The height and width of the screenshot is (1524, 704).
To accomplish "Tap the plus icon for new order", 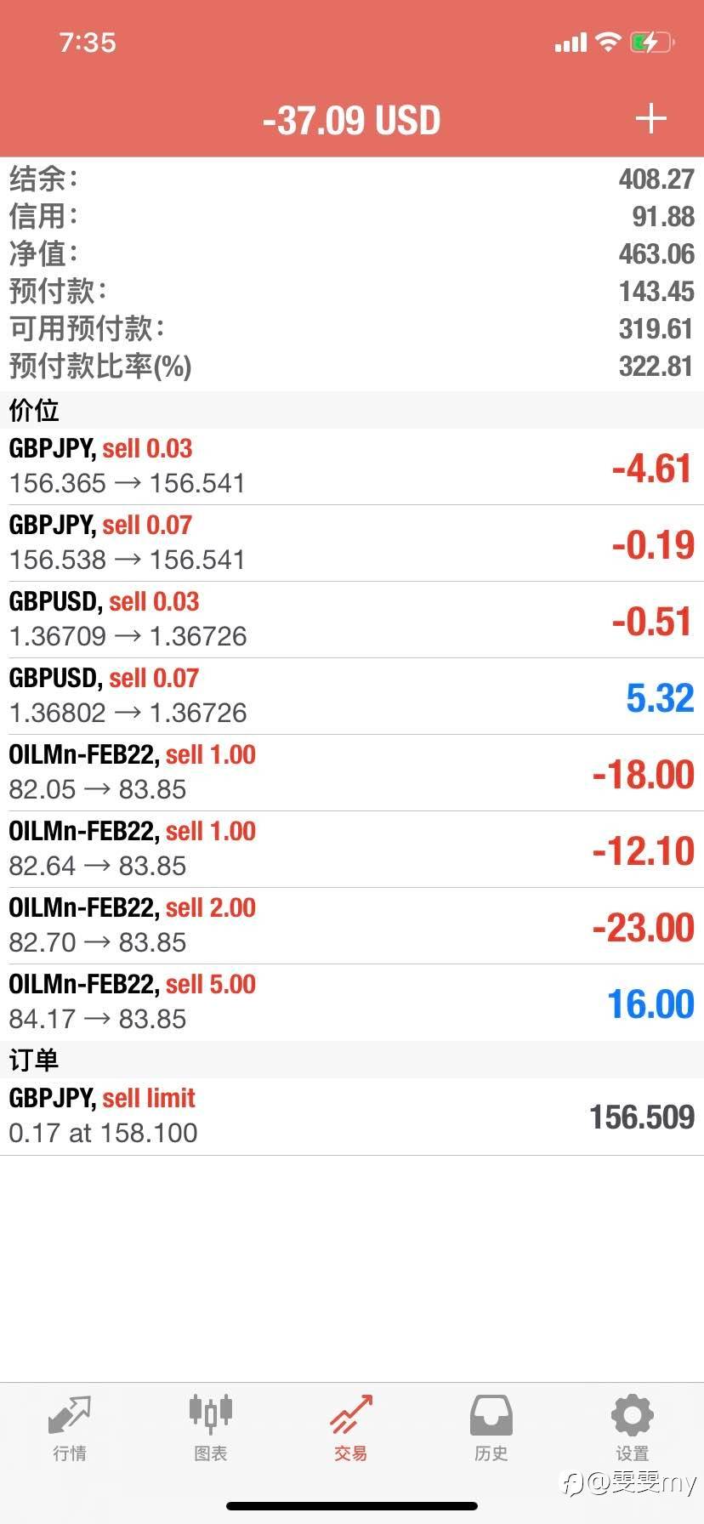I will (650, 119).
